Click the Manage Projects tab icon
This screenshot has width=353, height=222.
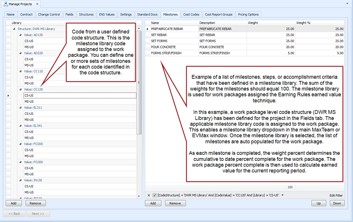5,4
